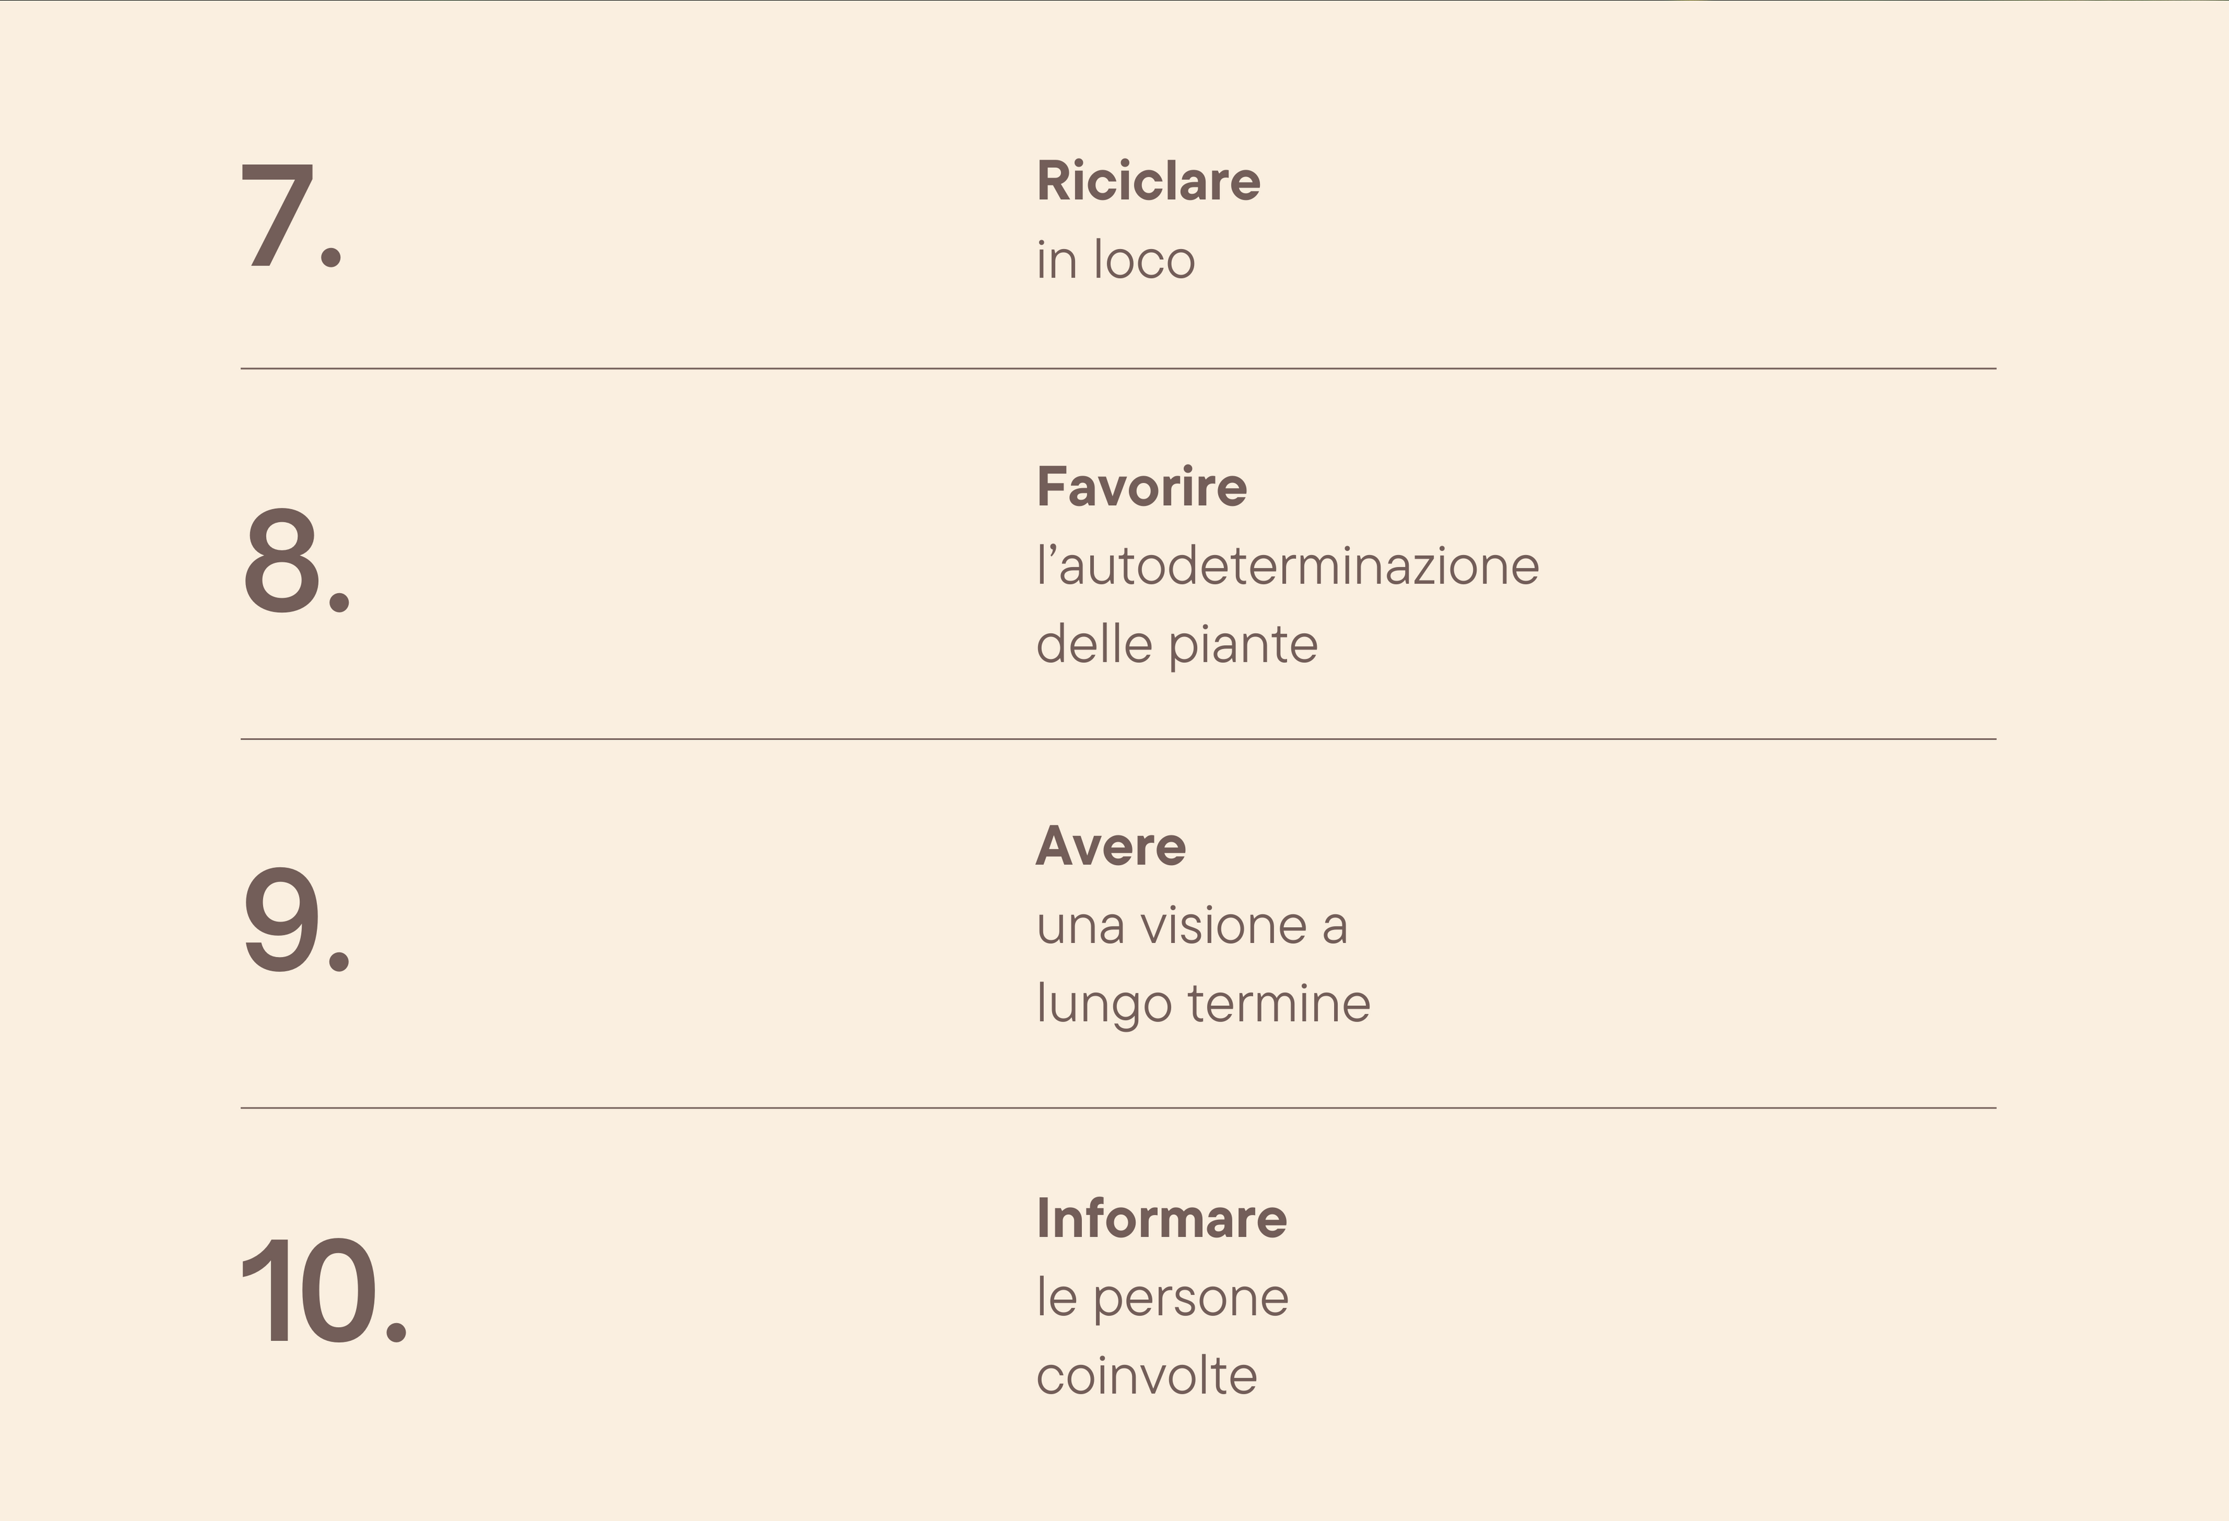This screenshot has width=2229, height=1521.
Task: Click the word 'coinvolte'
Action: [x=1146, y=1377]
